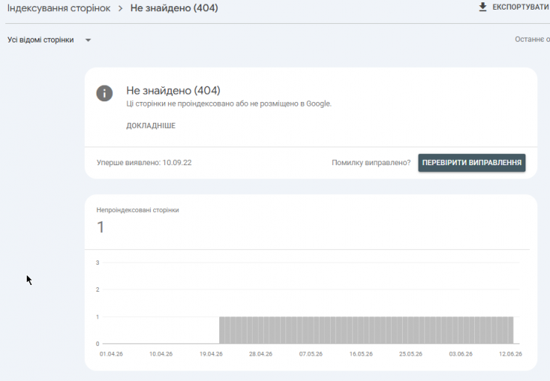
Task: Click the count value 1 under Непроіндексовані сторінки
Action: coord(100,227)
